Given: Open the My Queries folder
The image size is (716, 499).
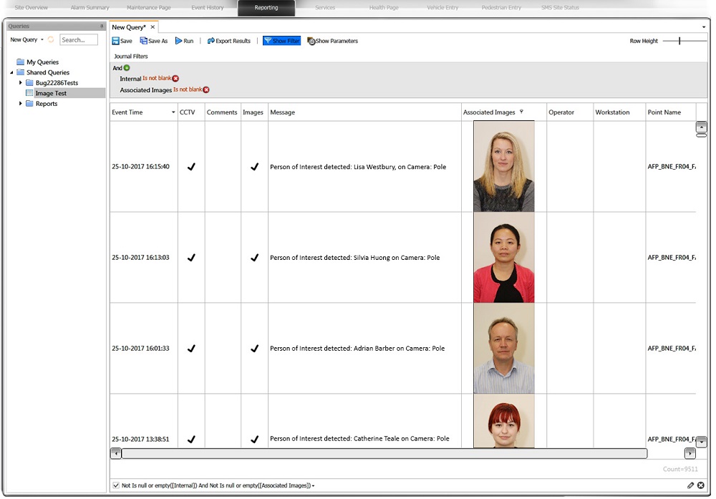Looking at the screenshot, I should [38, 62].
